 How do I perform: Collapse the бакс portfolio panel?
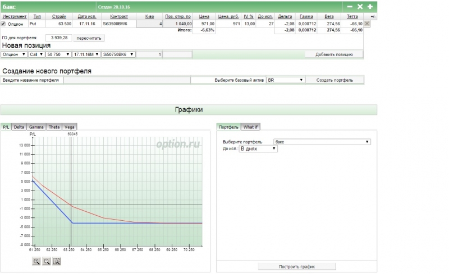(350, 7)
